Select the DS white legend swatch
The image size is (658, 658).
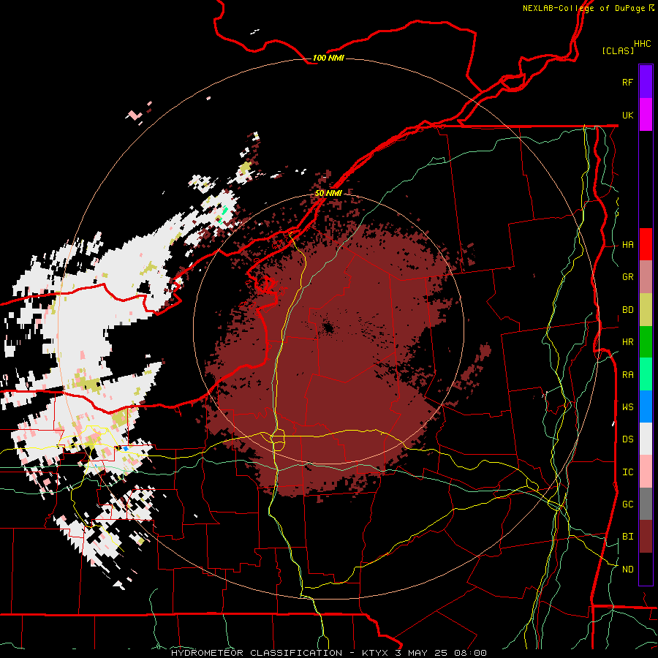646,439
